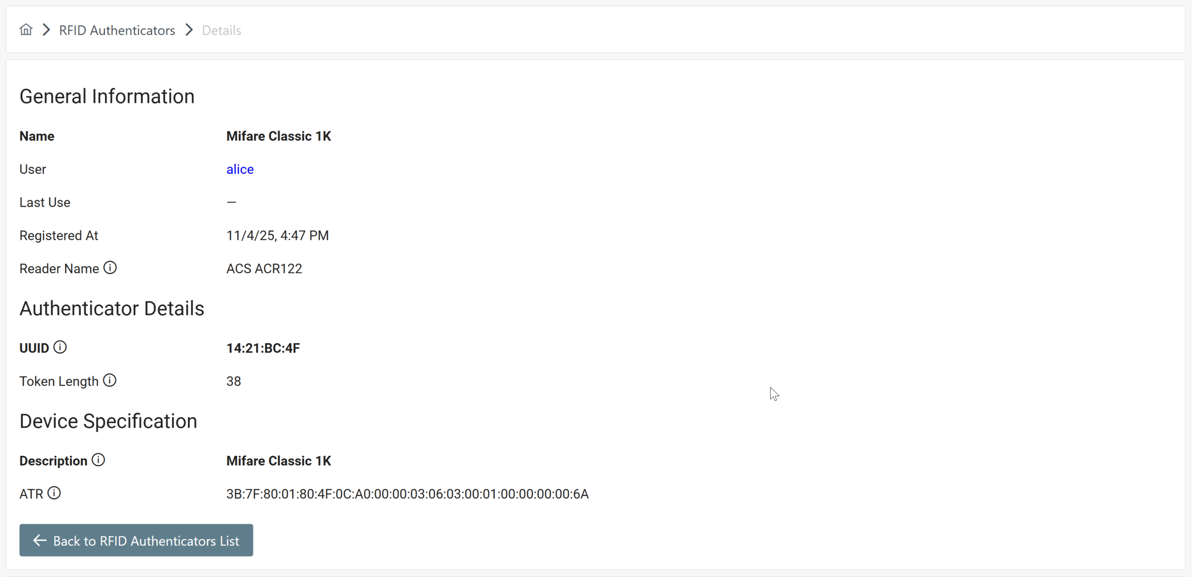
Task: Click the Description info icon
Action: [x=98, y=460]
